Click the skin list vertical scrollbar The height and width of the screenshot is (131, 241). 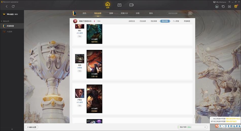point(194,117)
